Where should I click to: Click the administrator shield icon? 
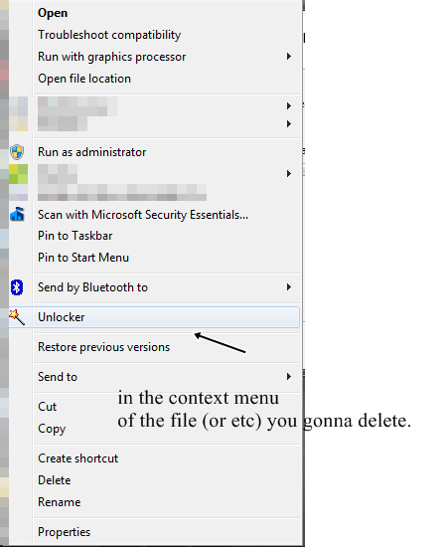click(x=17, y=152)
